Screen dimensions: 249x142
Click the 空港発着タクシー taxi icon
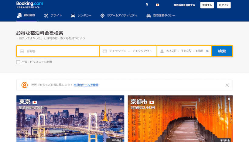point(148,16)
